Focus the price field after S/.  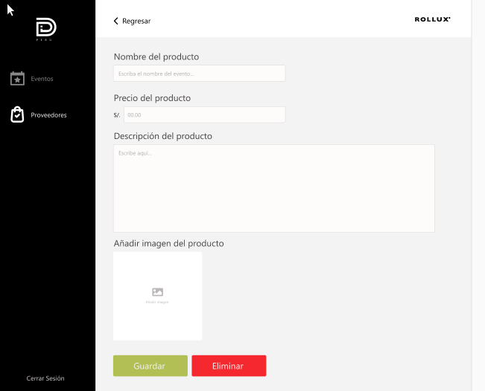[x=204, y=114]
